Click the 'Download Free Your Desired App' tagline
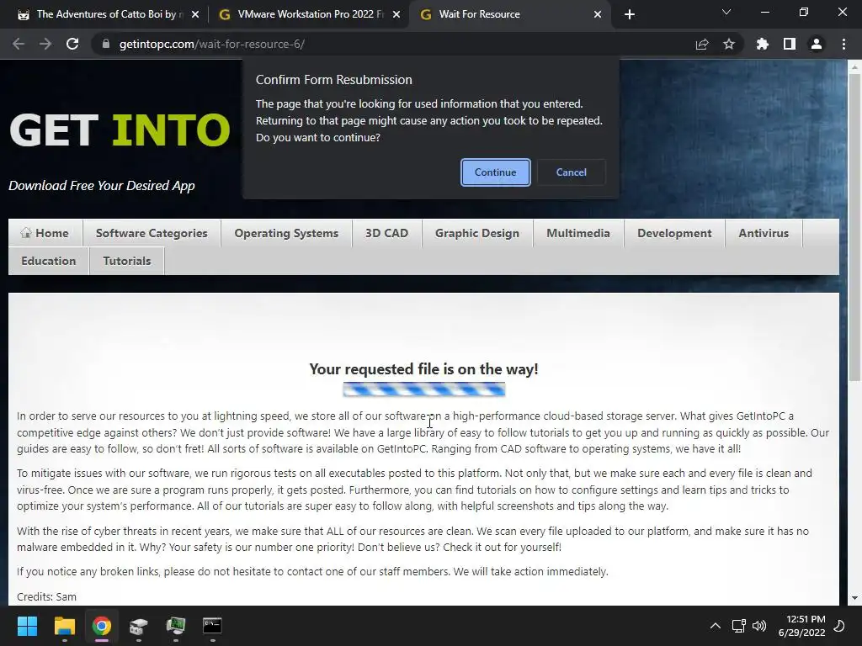The width and height of the screenshot is (862, 646). (x=102, y=186)
